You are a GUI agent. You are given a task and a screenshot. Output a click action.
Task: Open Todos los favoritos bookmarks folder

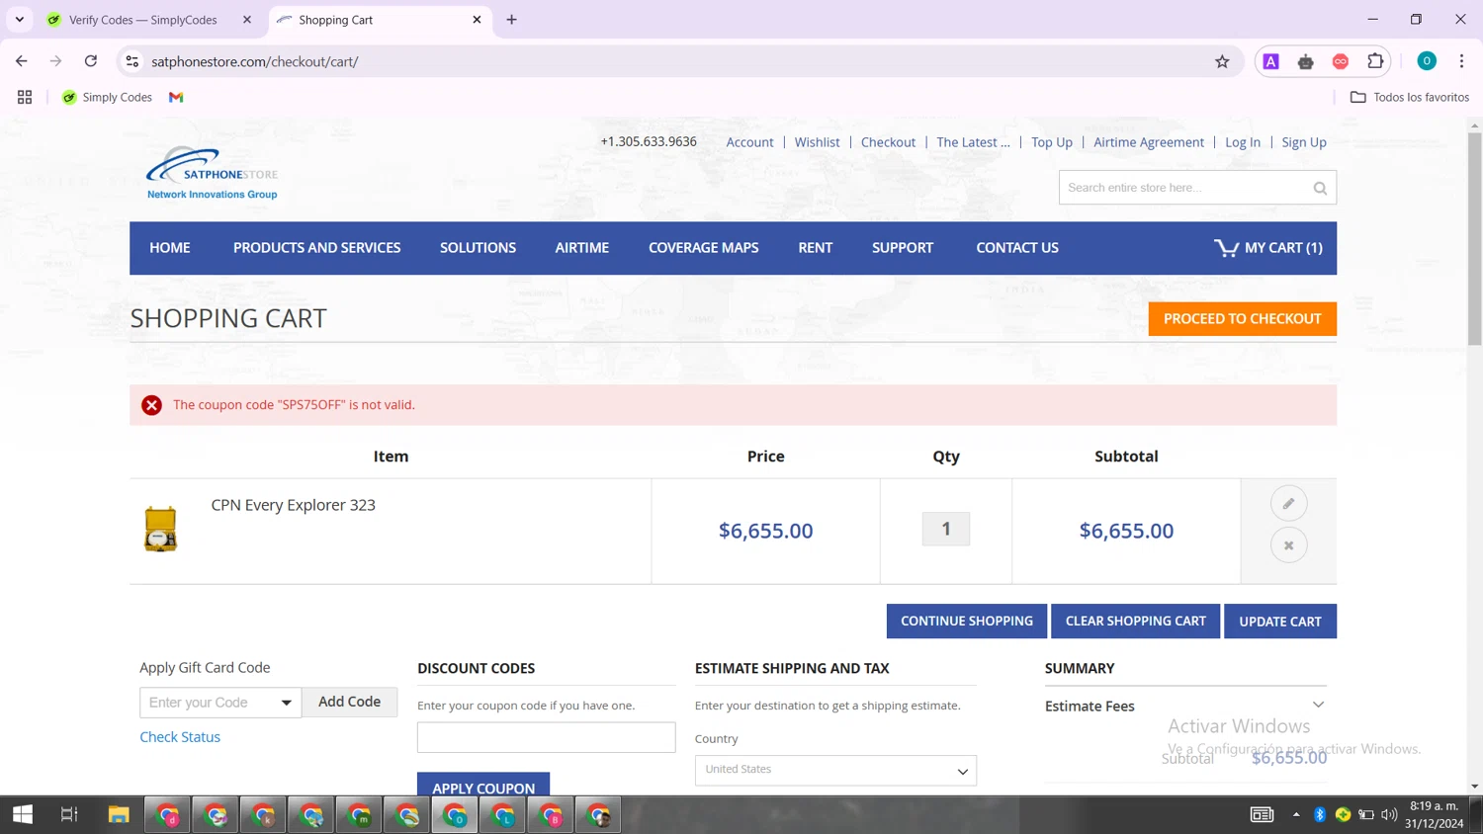1409,97
